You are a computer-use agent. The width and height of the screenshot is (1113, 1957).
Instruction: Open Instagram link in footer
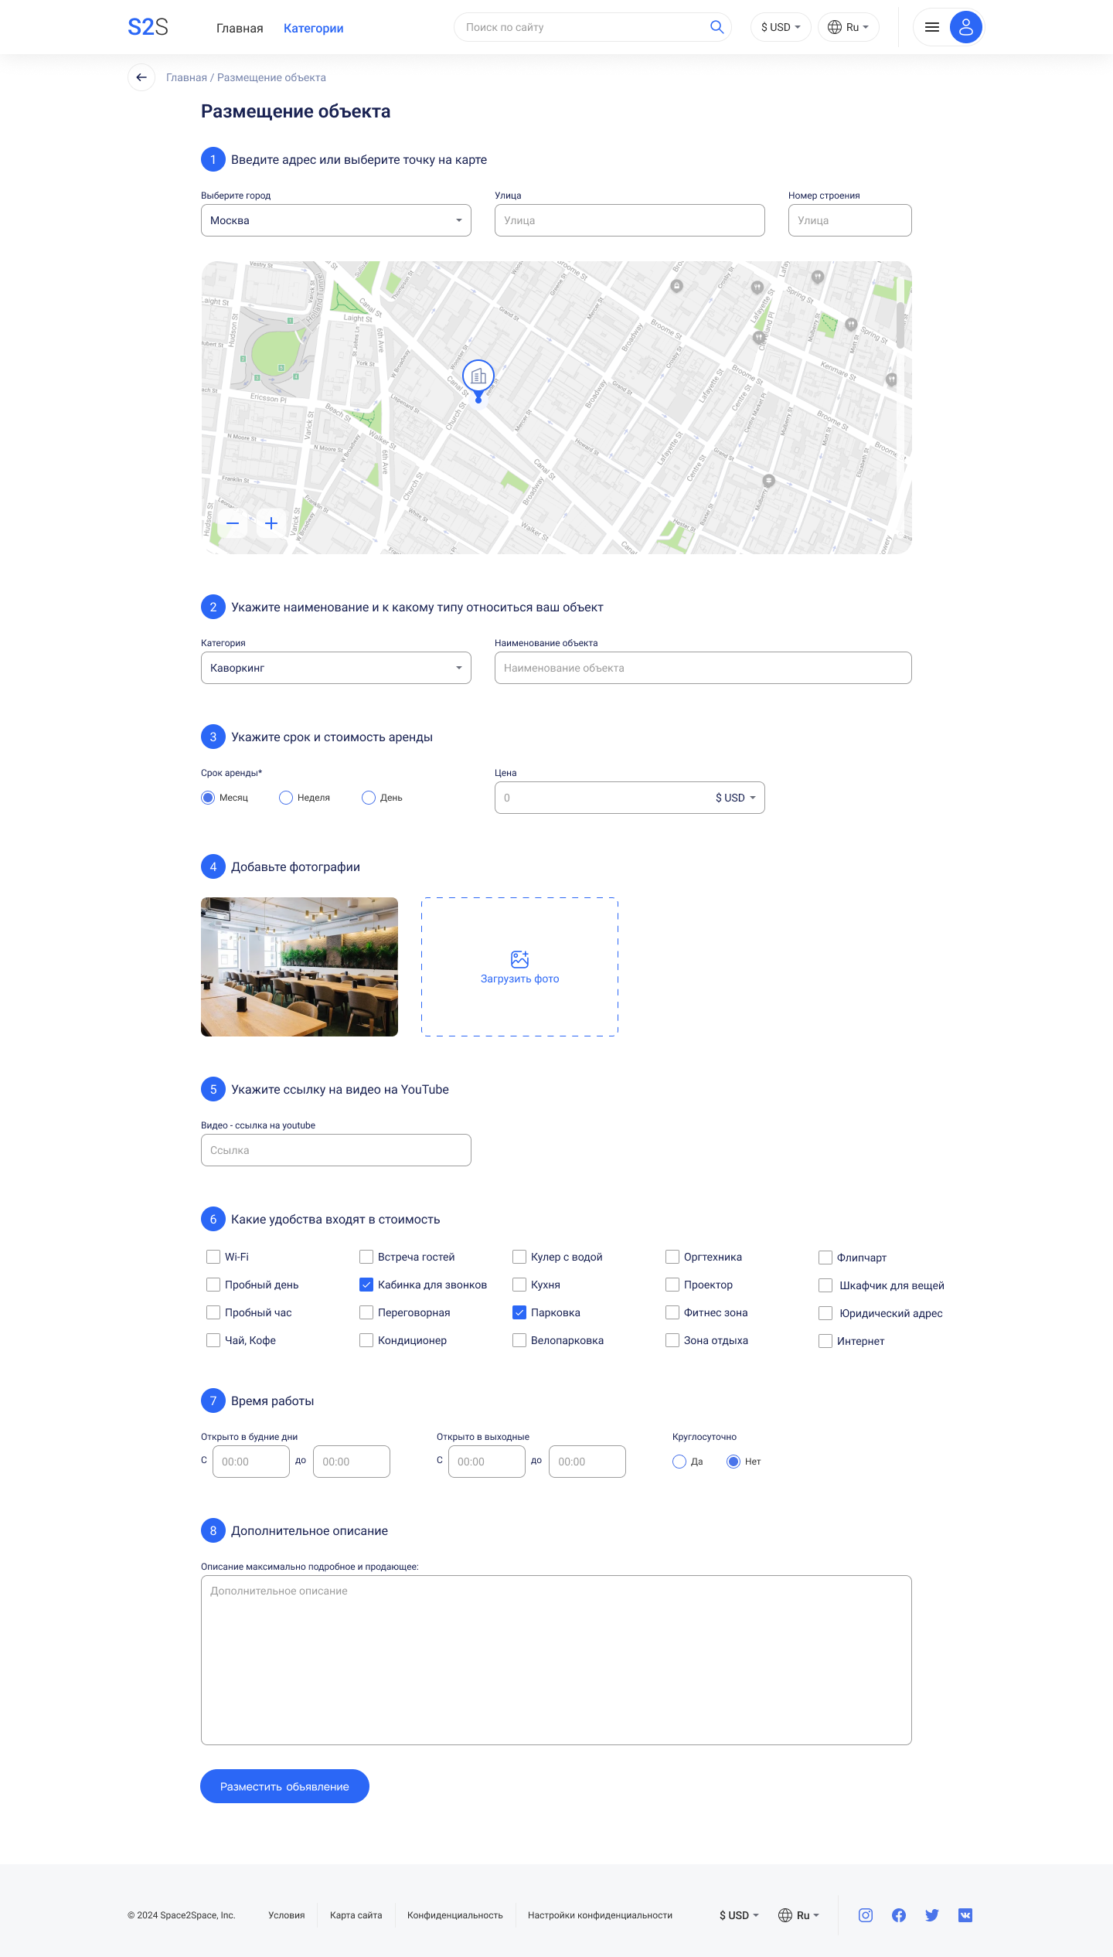click(866, 1914)
